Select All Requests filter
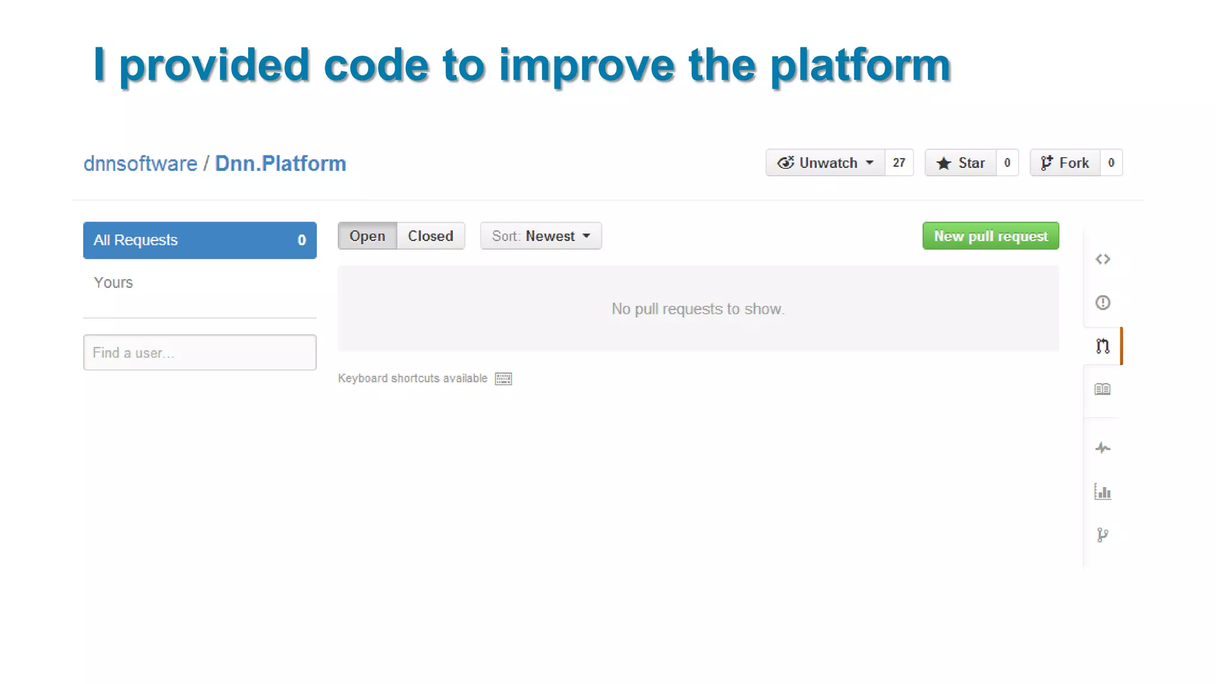This screenshot has height=684, width=1216. (x=199, y=240)
